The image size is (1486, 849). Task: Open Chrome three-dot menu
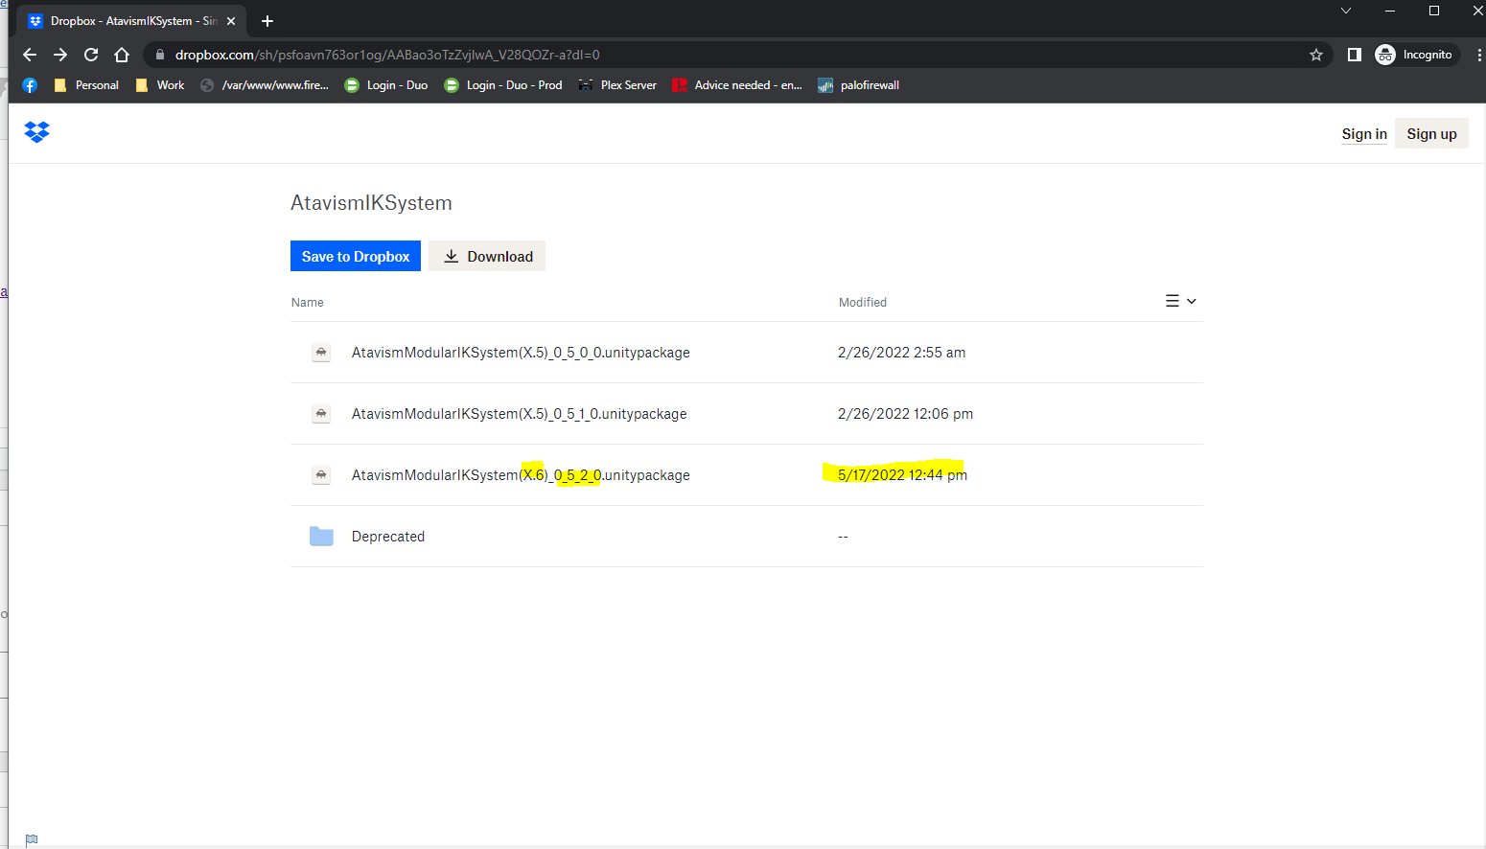click(1478, 55)
